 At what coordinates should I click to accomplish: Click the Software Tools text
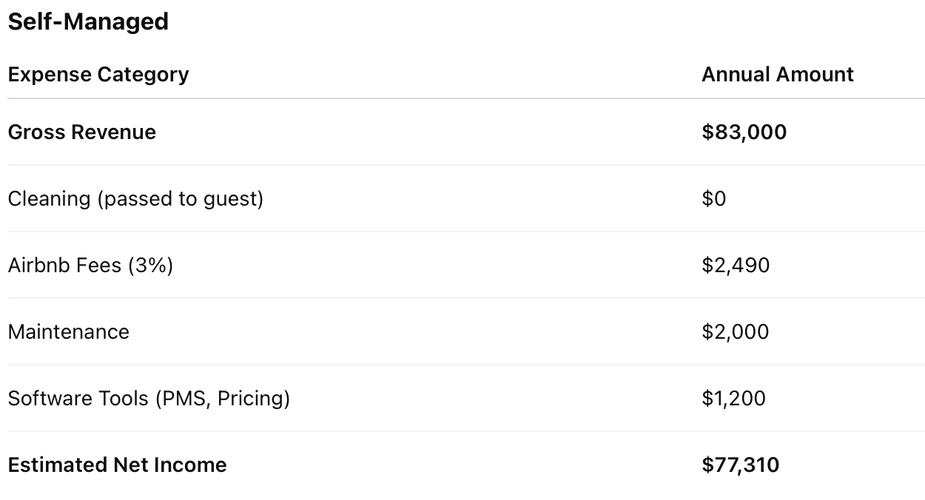click(x=78, y=399)
